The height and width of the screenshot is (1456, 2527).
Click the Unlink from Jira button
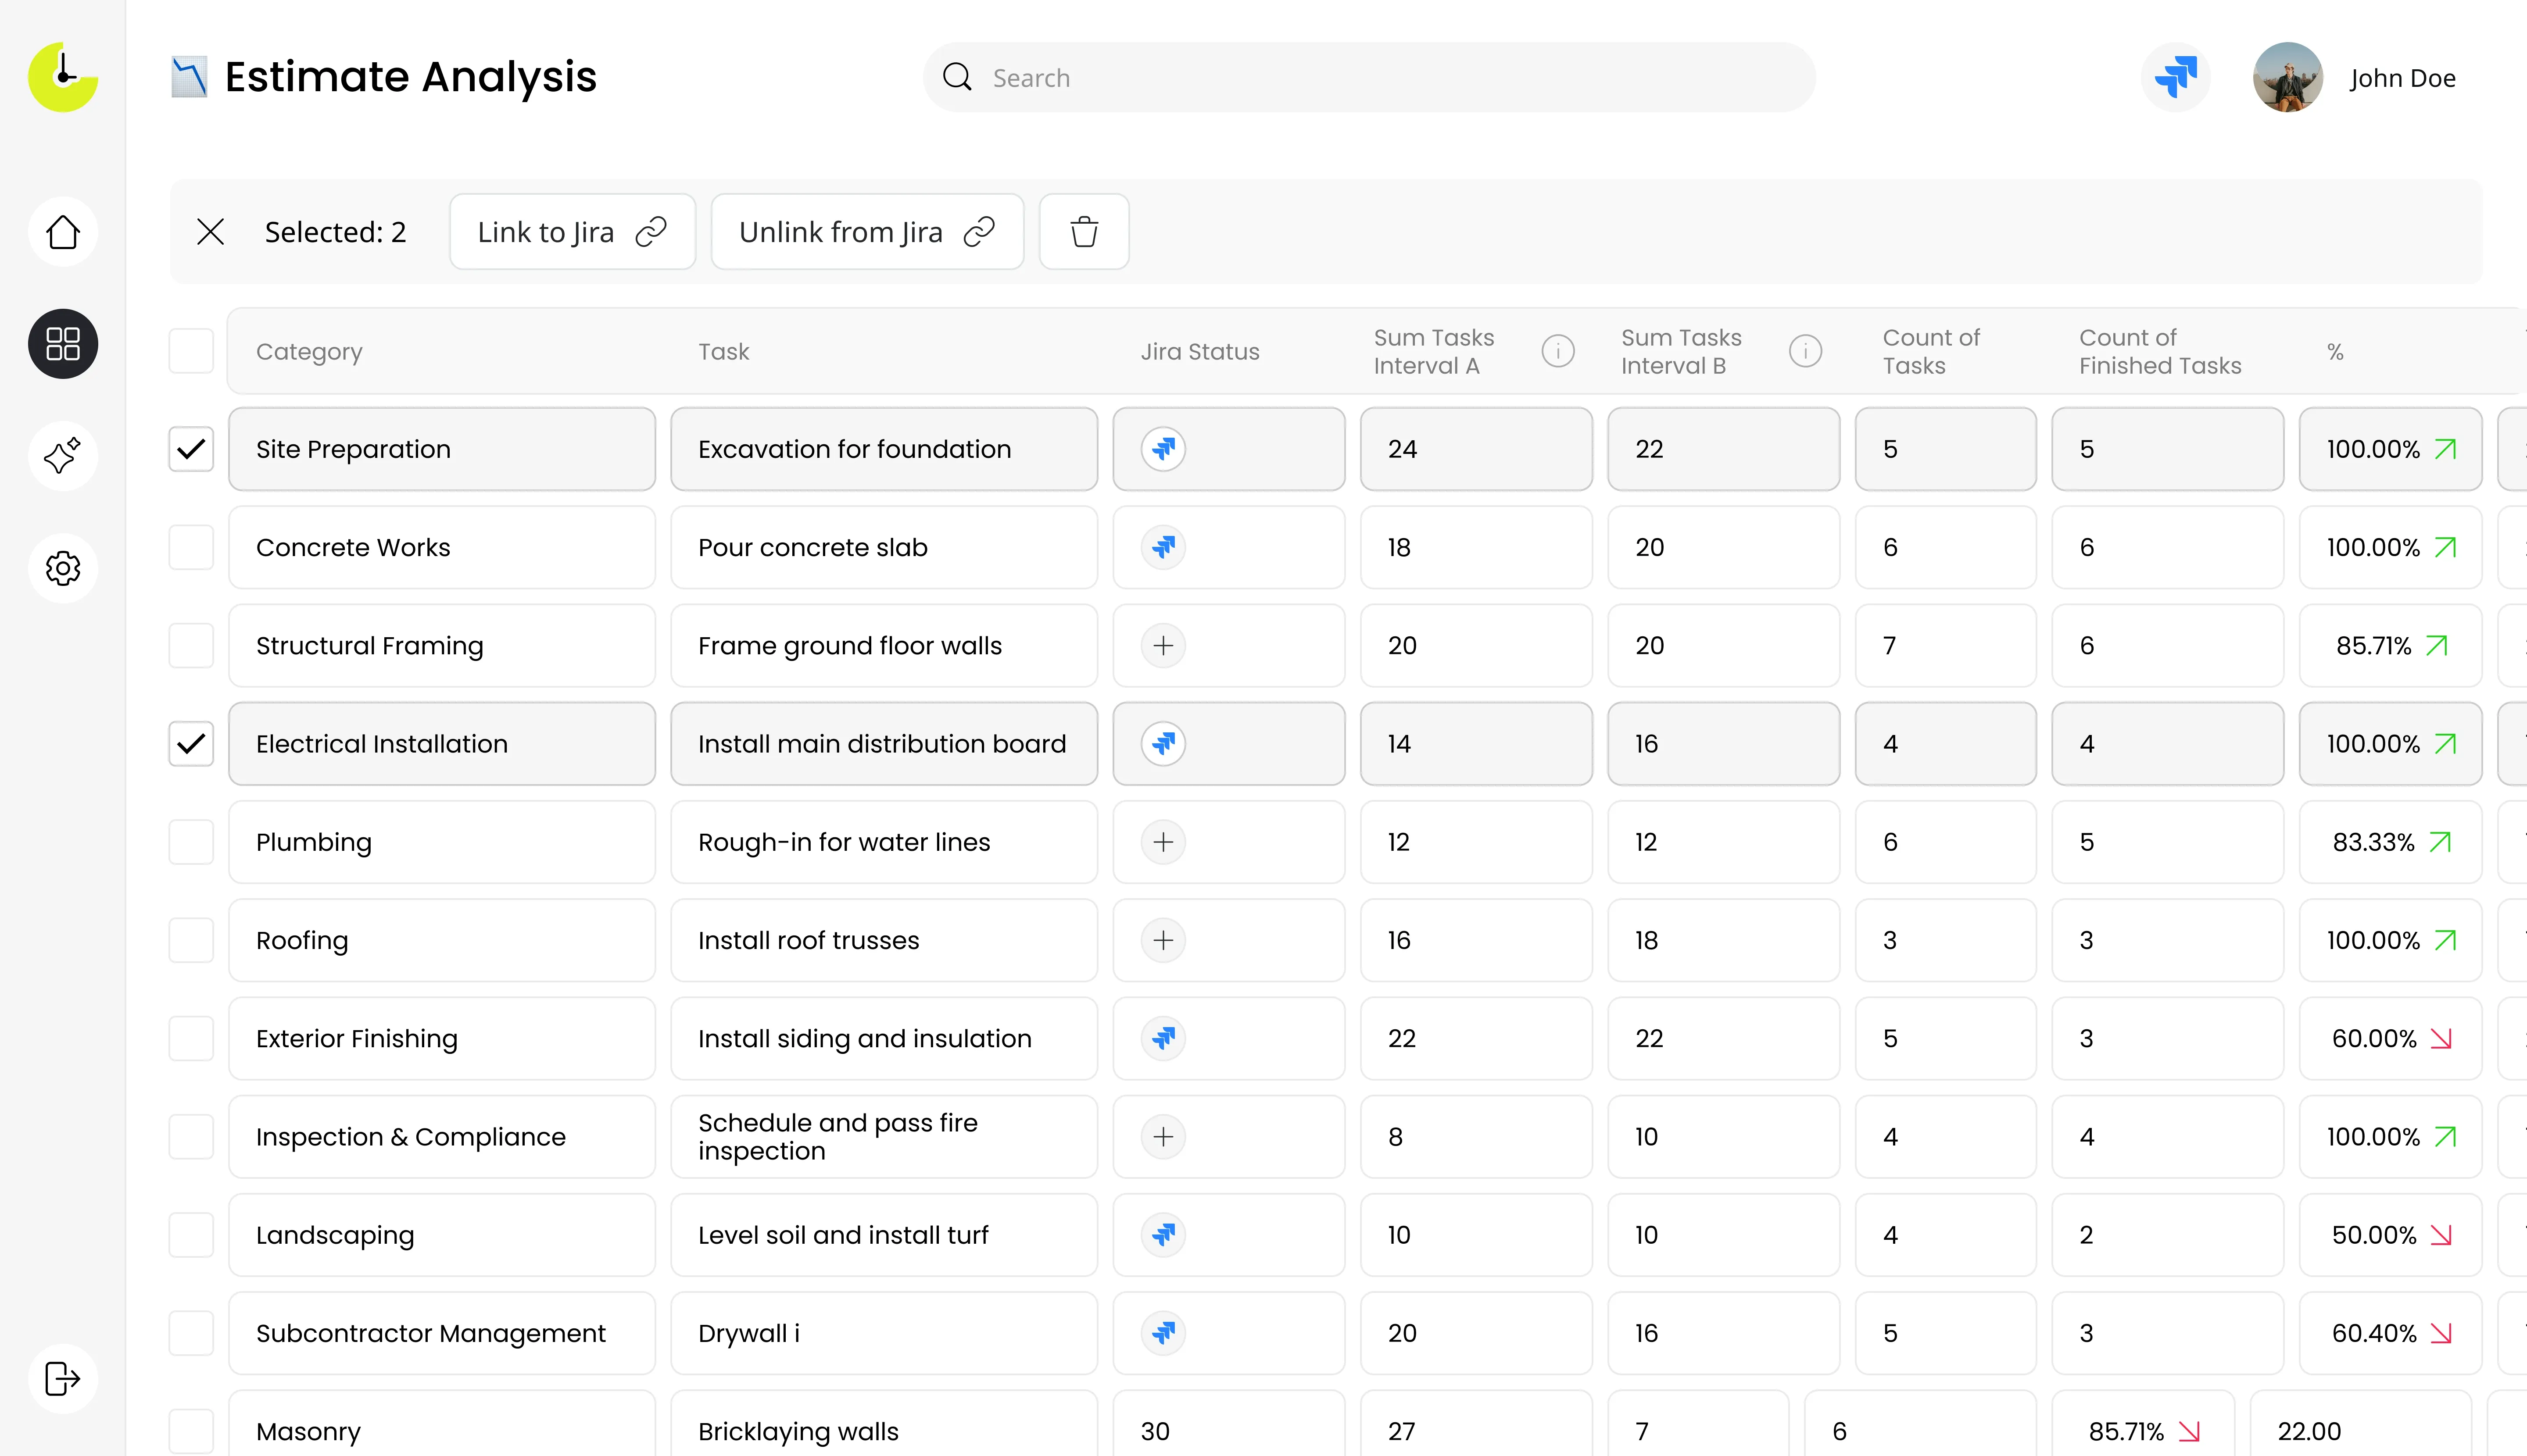(x=866, y=232)
